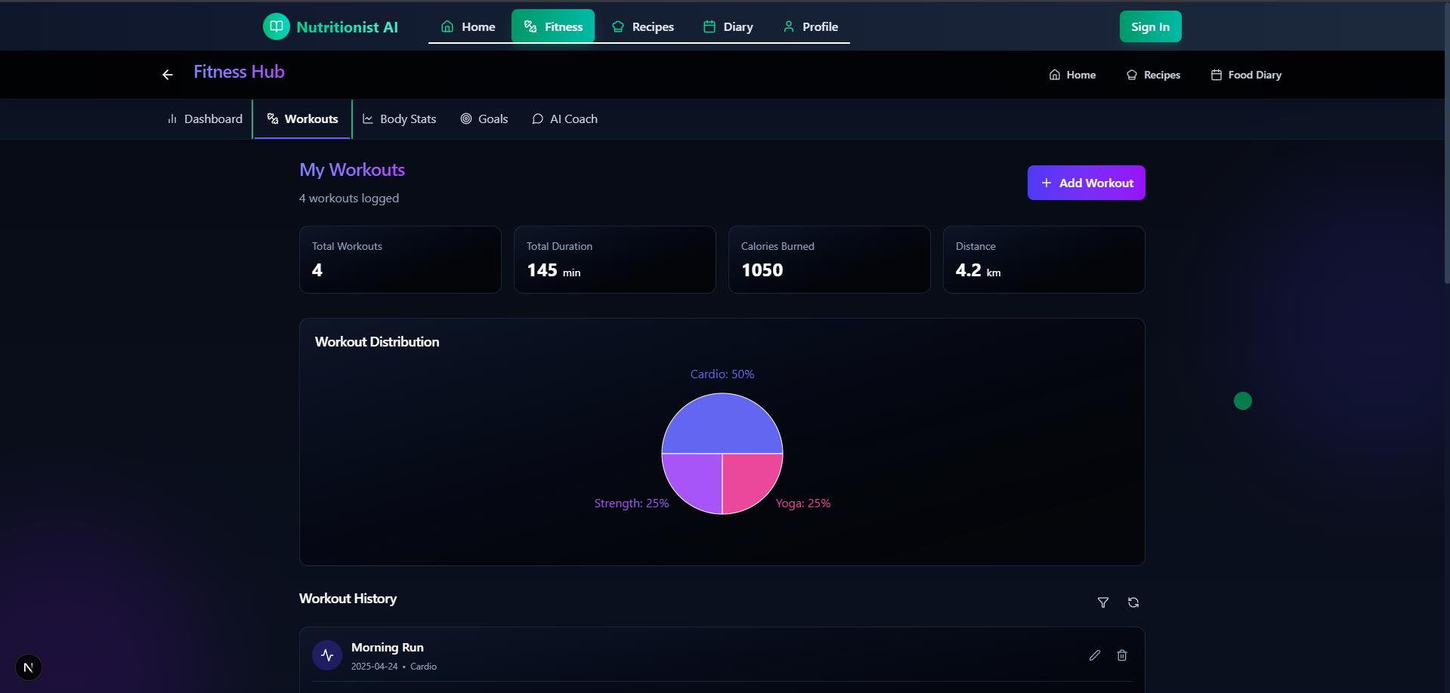The image size is (1450, 693).
Task: Click the Morning Run workout title
Action: point(388,648)
